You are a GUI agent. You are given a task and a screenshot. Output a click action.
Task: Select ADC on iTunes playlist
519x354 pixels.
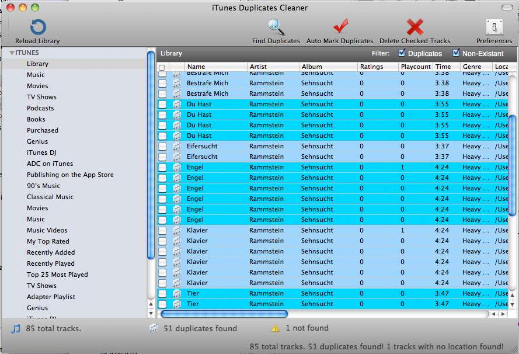point(50,164)
